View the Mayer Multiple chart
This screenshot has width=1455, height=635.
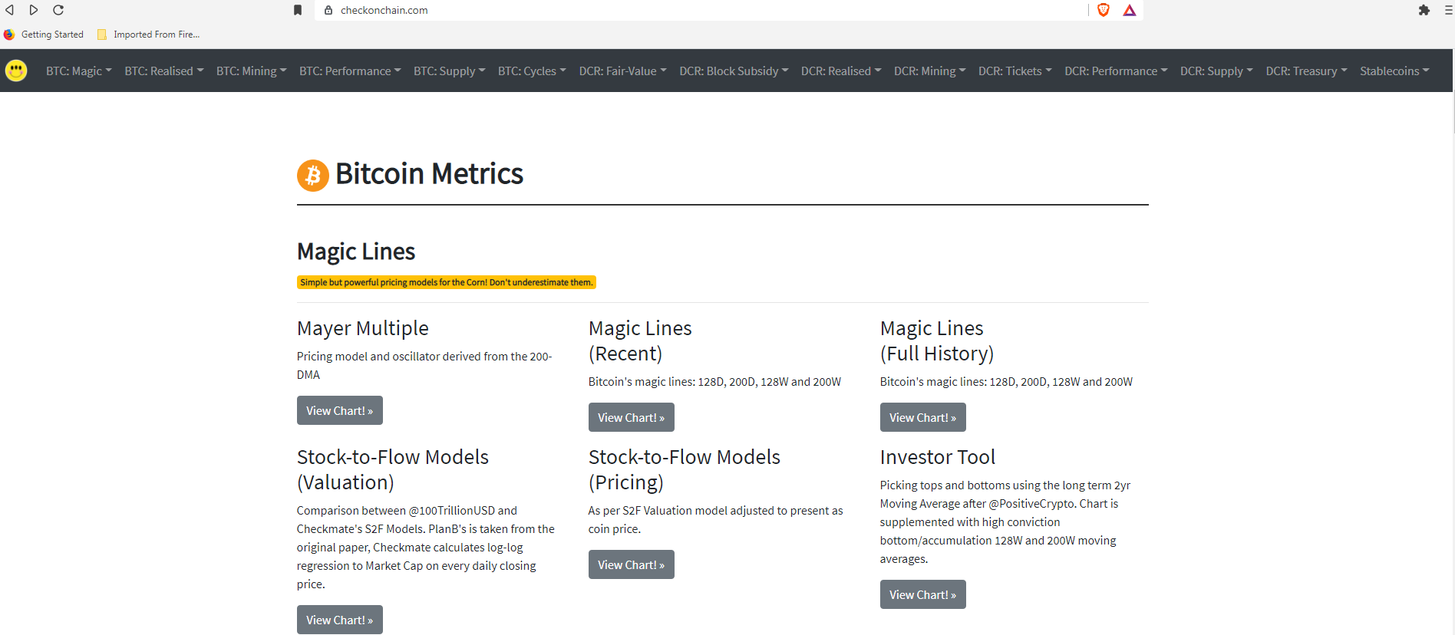point(340,410)
